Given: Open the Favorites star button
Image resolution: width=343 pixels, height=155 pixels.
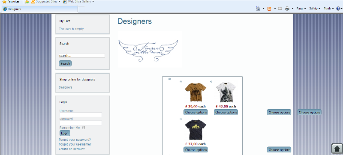Looking at the screenshot, I should (11, 2).
